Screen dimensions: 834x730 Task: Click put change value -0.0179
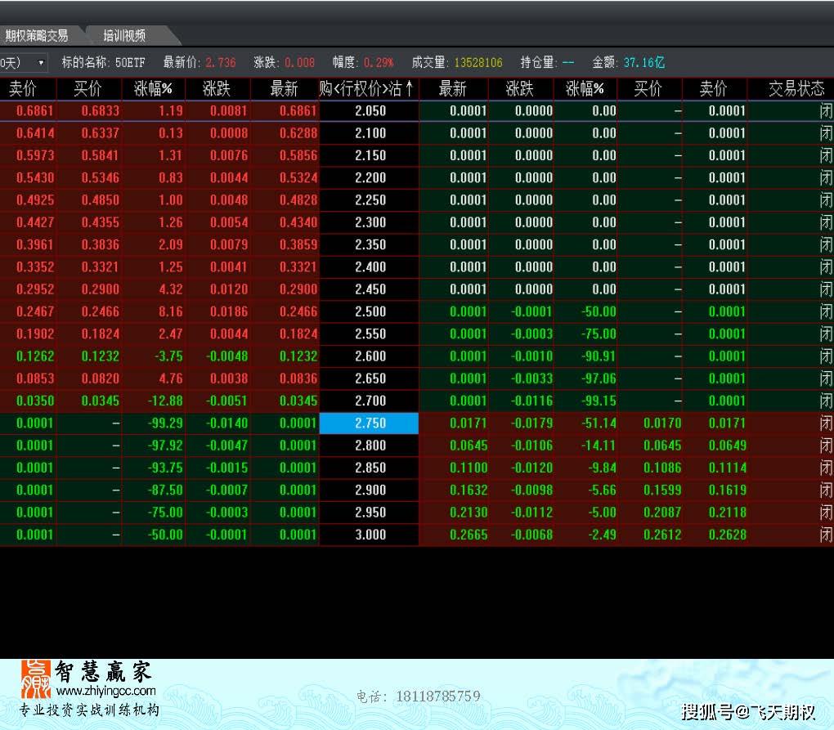(x=531, y=423)
